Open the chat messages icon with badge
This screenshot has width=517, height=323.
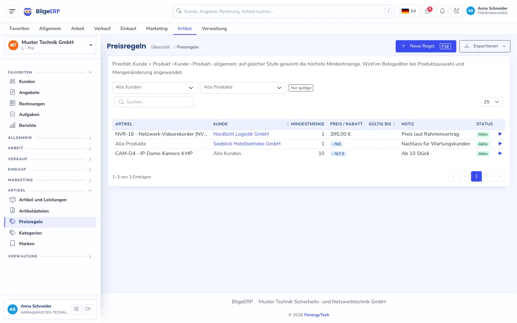428,11
